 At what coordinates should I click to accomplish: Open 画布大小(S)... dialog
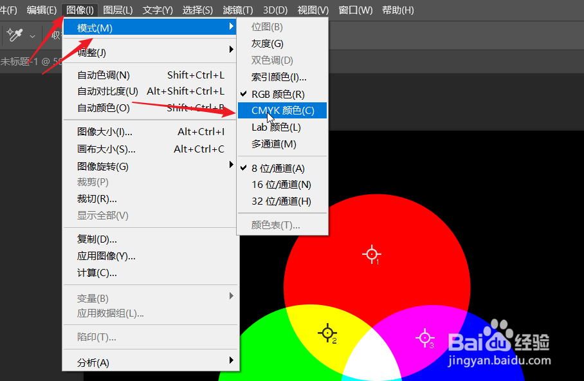tap(150, 149)
